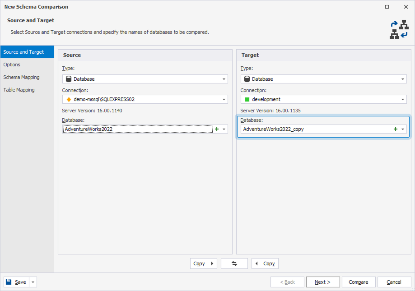415x291 pixels.
Task: Cancel the New Schema Comparison dialog
Action: coord(394,282)
